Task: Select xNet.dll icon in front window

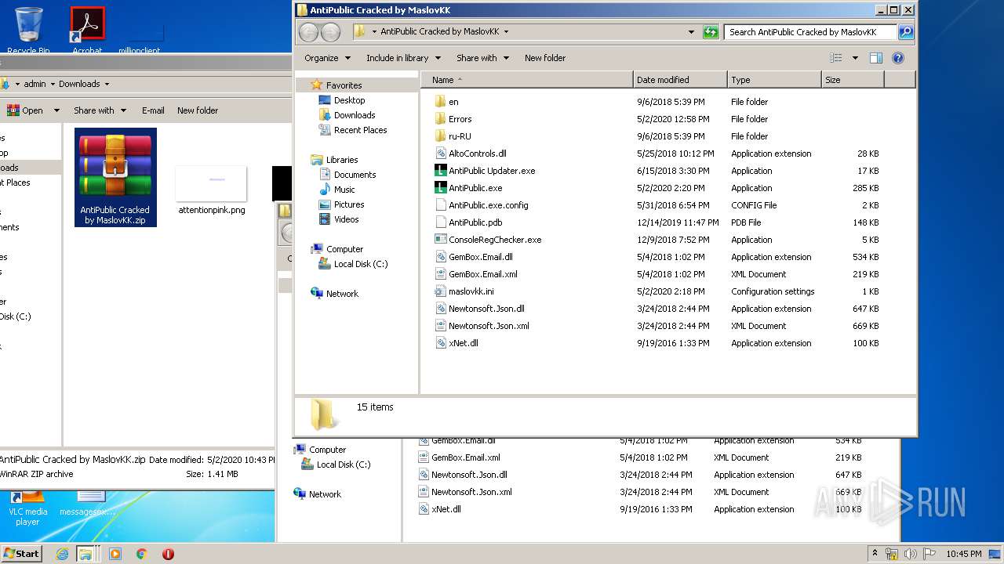Action: [440, 343]
